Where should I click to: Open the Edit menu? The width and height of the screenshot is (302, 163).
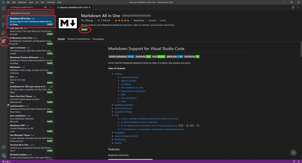[14, 2]
